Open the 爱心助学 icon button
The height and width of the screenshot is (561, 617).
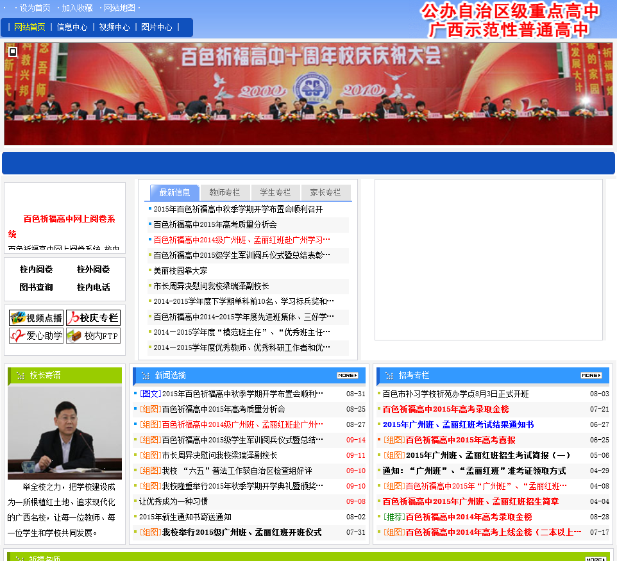point(36,335)
